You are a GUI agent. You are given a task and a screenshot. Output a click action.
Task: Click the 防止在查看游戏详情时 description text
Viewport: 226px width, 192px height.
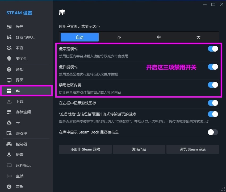pos(90,92)
